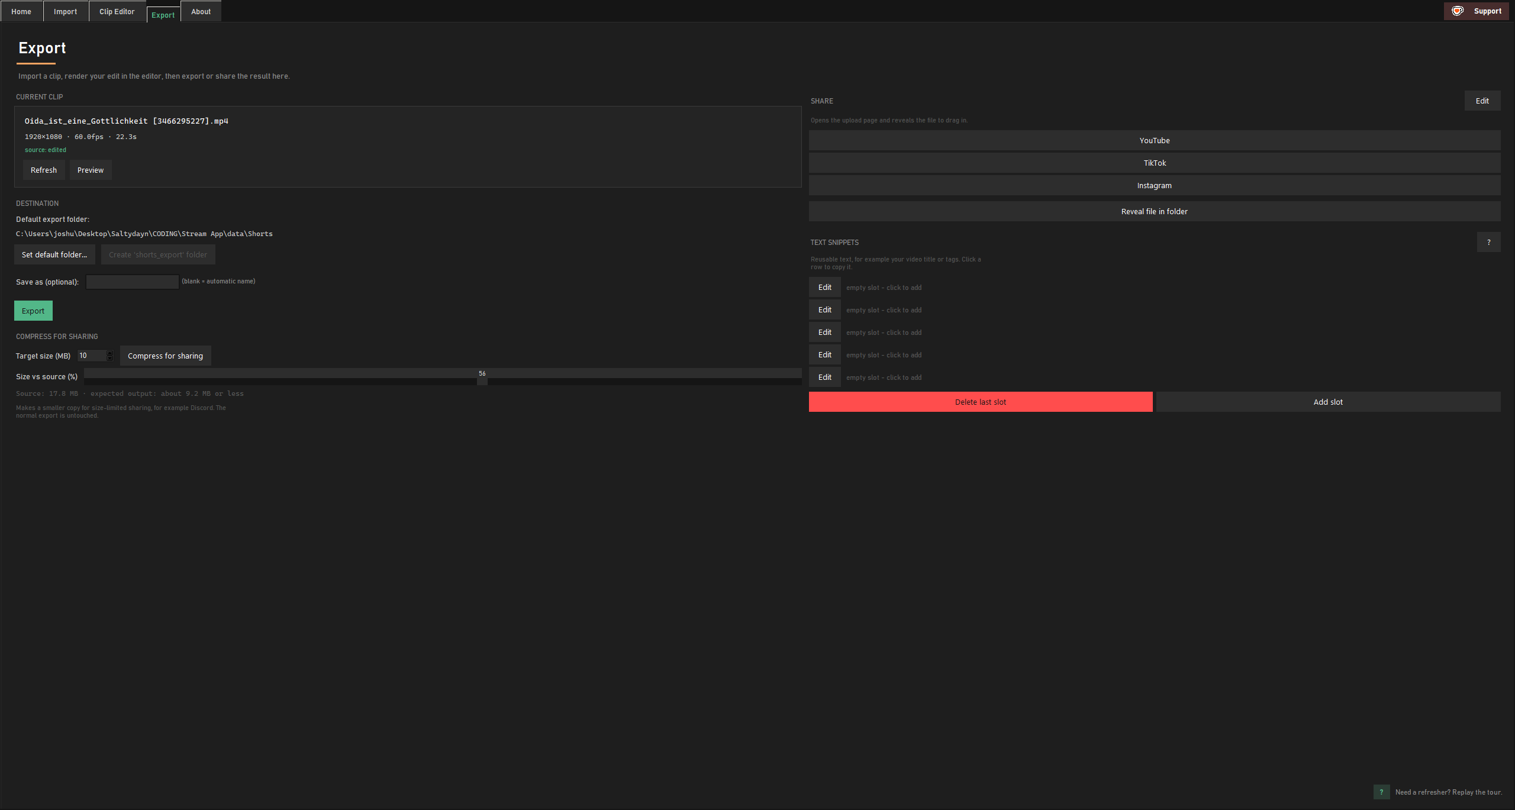The height and width of the screenshot is (810, 1515).
Task: Edit the third text snippet slot
Action: 825,332
